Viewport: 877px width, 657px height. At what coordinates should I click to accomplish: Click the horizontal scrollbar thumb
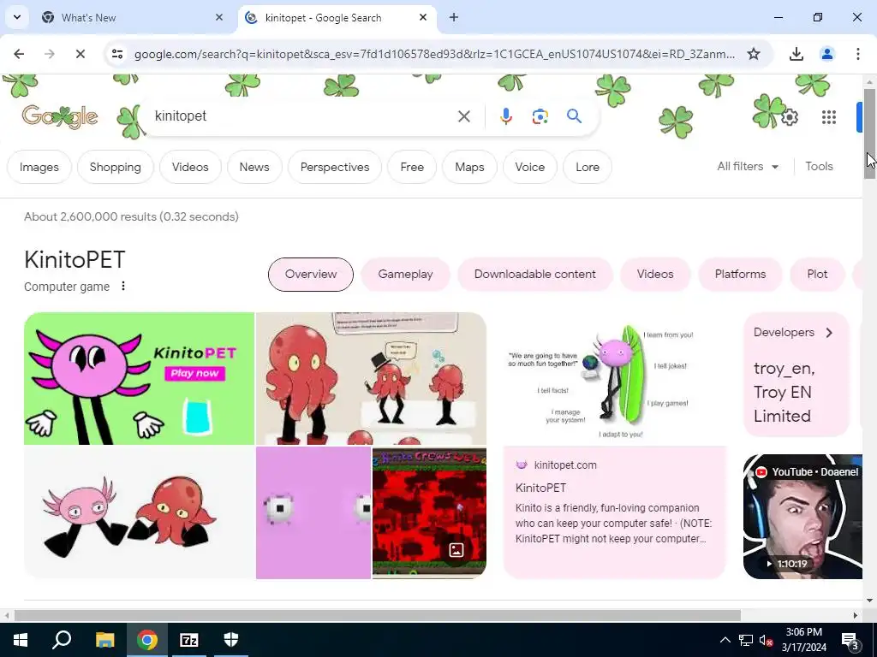point(378,615)
